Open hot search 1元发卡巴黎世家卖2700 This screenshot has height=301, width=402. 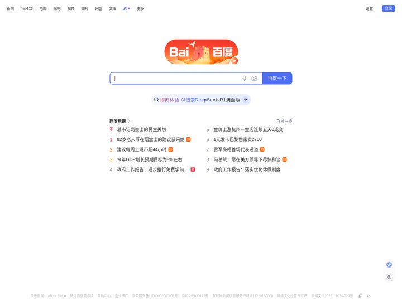coord(238,139)
